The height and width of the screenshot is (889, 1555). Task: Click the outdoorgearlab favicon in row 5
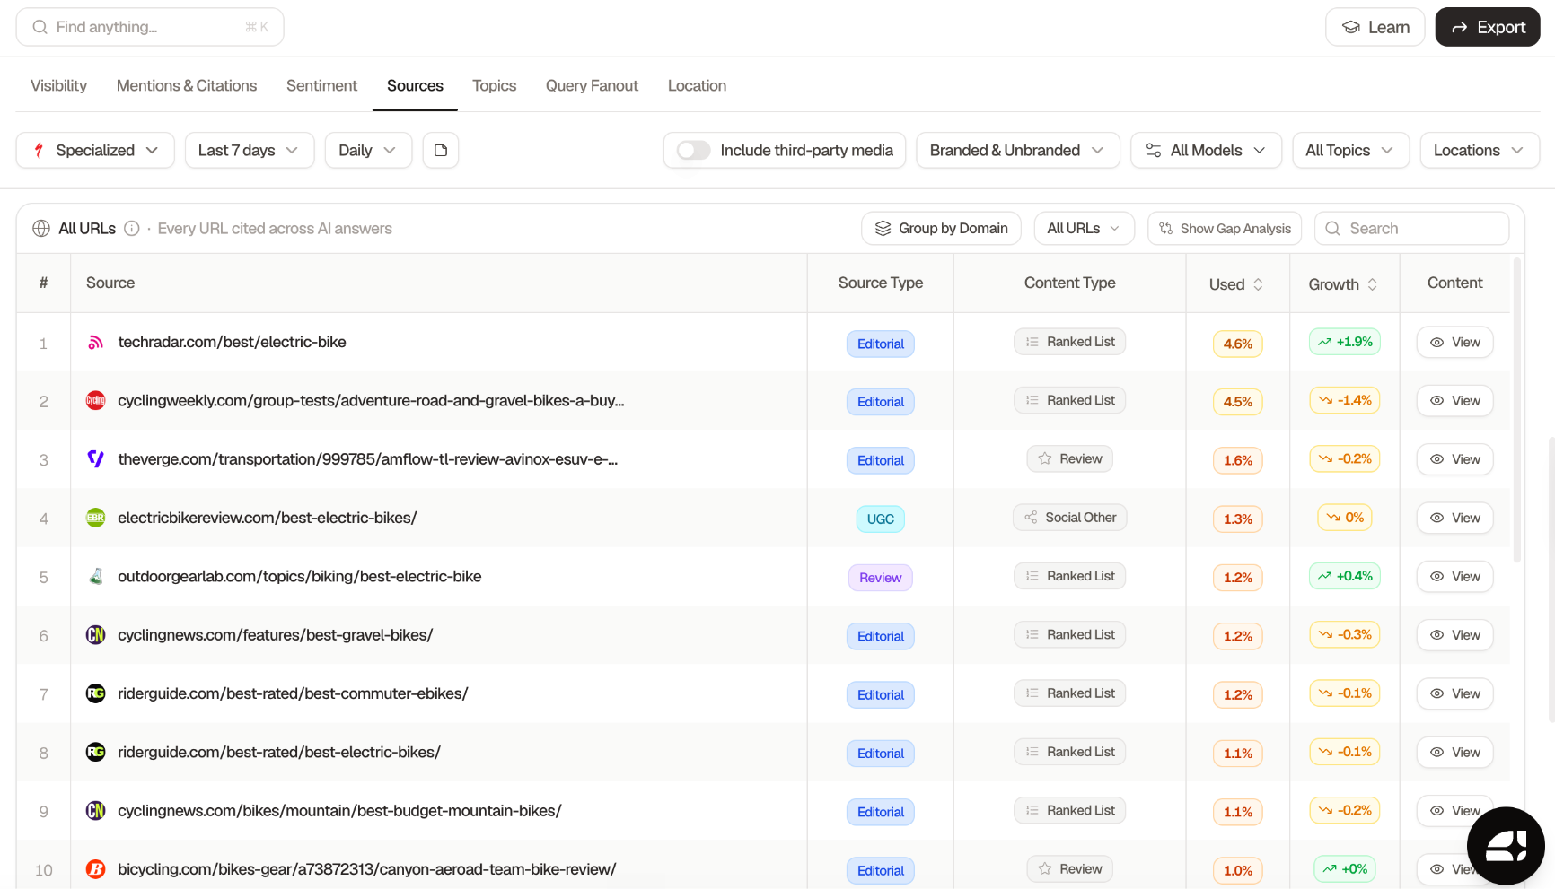click(95, 577)
